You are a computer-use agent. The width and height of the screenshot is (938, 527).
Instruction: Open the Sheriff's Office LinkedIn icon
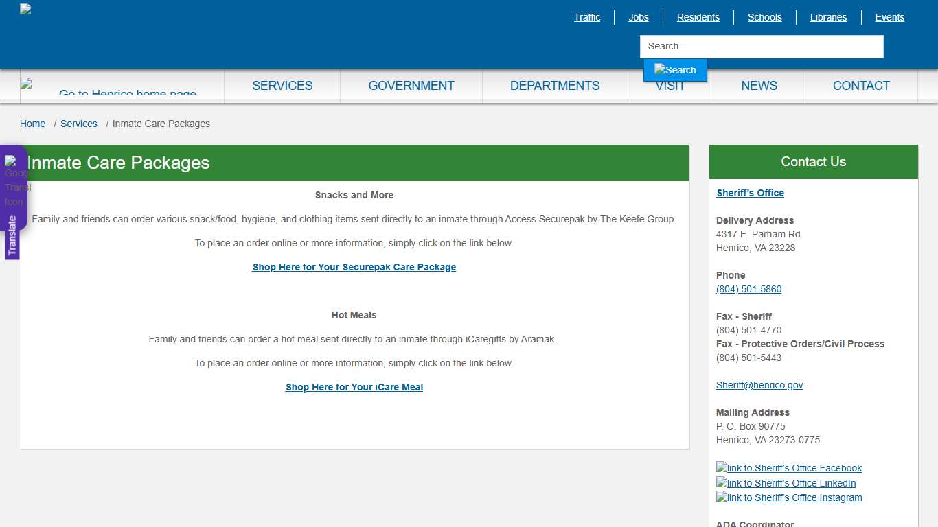(786, 483)
